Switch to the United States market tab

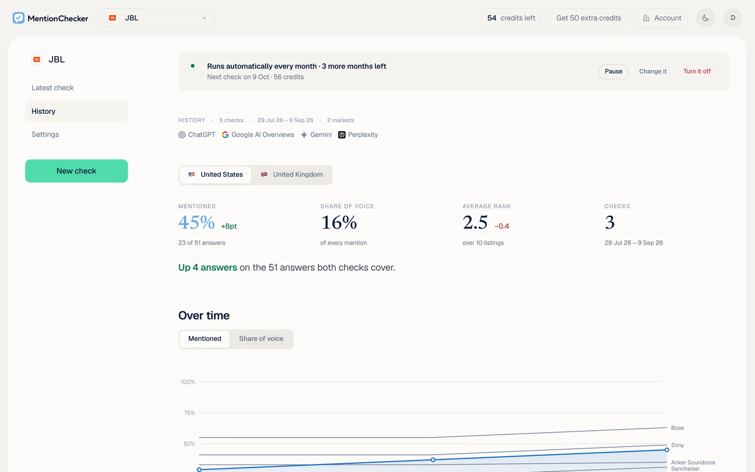coord(216,174)
